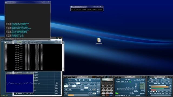Adjust the red CWPK slider in EX Control
The height and width of the screenshot is (97, 173).
[x=161, y=90]
